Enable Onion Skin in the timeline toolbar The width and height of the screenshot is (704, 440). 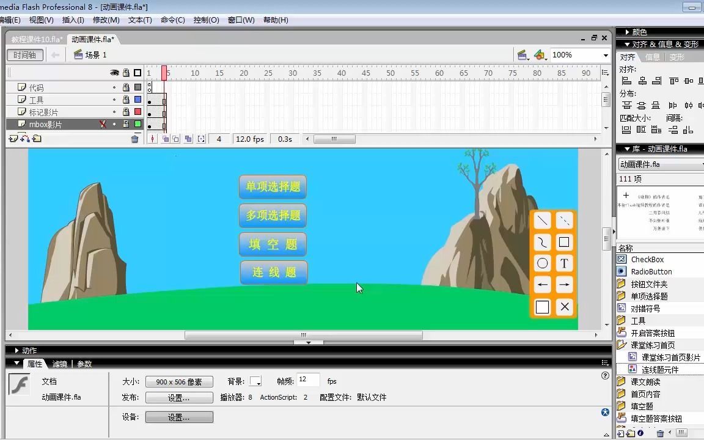tap(164, 139)
